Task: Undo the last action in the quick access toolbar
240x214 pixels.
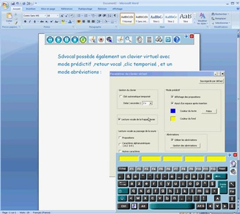Action: point(17,3)
